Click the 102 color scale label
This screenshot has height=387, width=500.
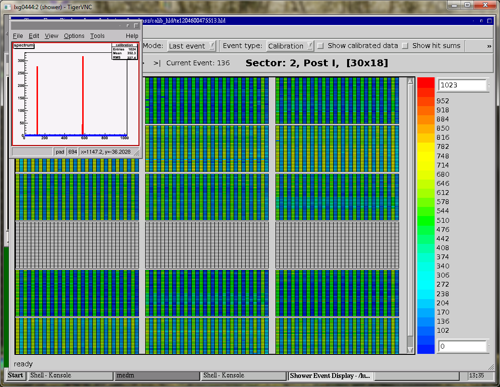coord(443,331)
